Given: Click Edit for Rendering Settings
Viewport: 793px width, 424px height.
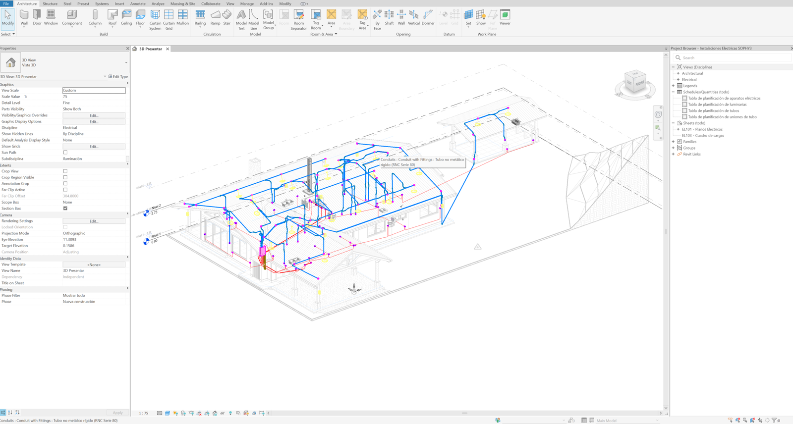Looking at the screenshot, I should tap(94, 221).
